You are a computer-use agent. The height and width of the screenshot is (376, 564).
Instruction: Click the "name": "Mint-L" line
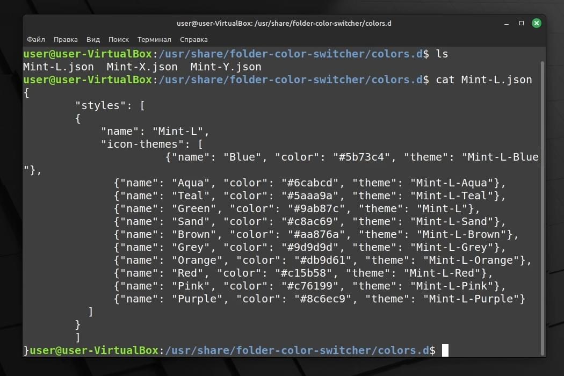[x=155, y=131]
